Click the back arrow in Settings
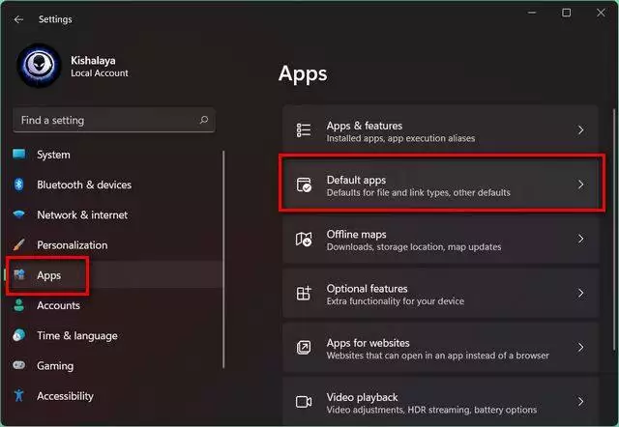Image resolution: width=619 pixels, height=427 pixels. [18, 19]
